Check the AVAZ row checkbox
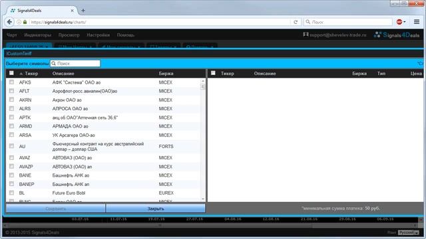Viewport: 426px width, 239px height. pyautogui.click(x=11, y=157)
